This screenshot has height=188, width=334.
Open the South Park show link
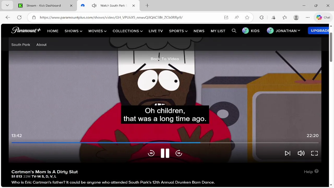21,45
